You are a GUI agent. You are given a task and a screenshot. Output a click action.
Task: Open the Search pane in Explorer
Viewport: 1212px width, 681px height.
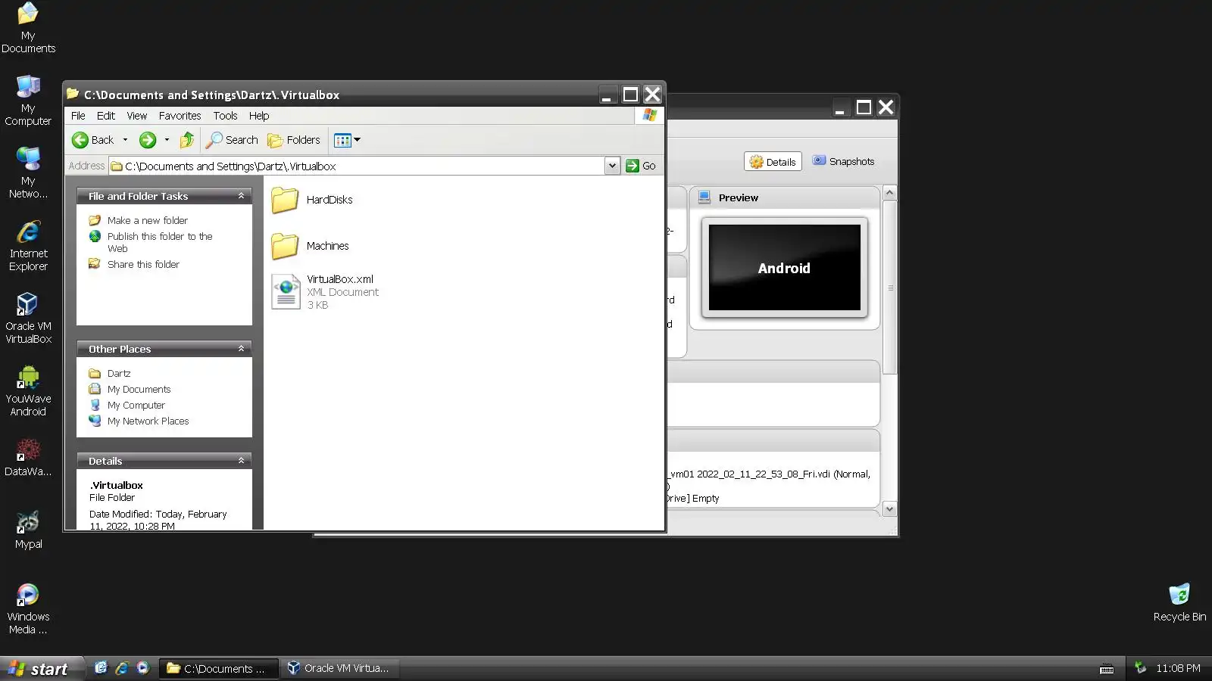pyautogui.click(x=232, y=140)
